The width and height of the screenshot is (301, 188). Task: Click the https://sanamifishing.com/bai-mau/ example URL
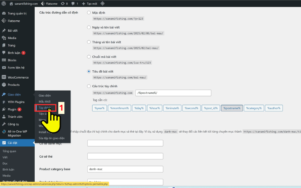(120, 77)
